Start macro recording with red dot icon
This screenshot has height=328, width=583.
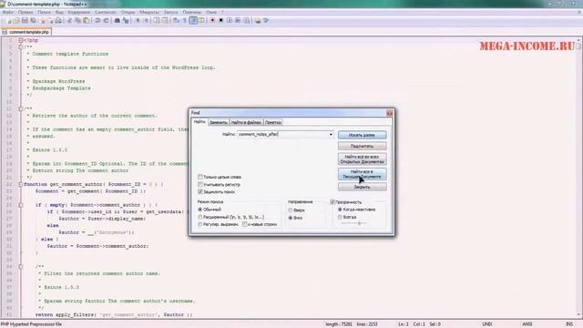point(212,21)
